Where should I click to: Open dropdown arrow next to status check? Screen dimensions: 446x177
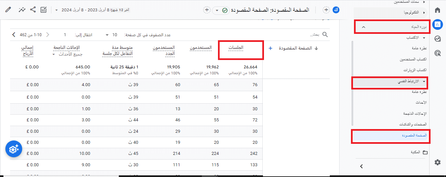217,10
